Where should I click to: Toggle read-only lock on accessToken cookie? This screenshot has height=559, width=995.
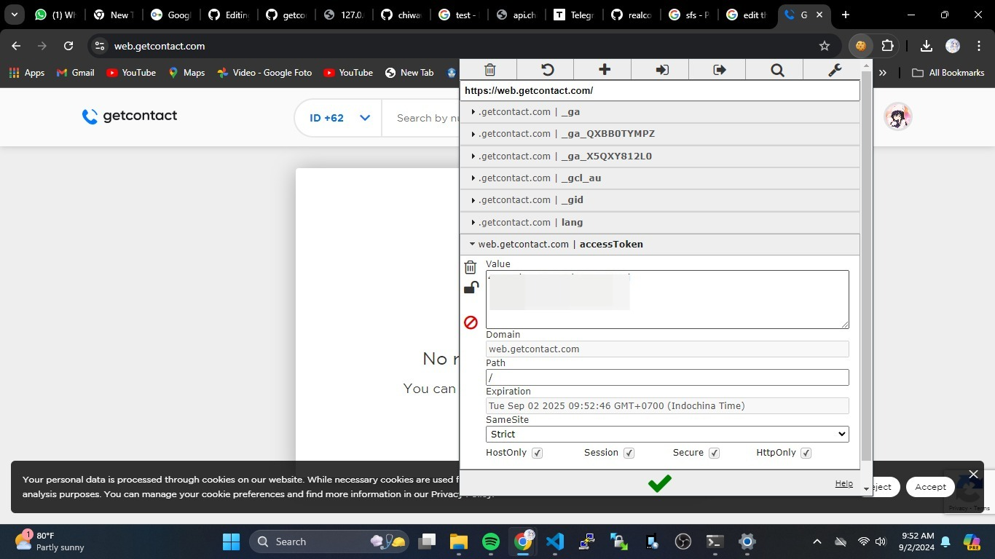point(471,288)
